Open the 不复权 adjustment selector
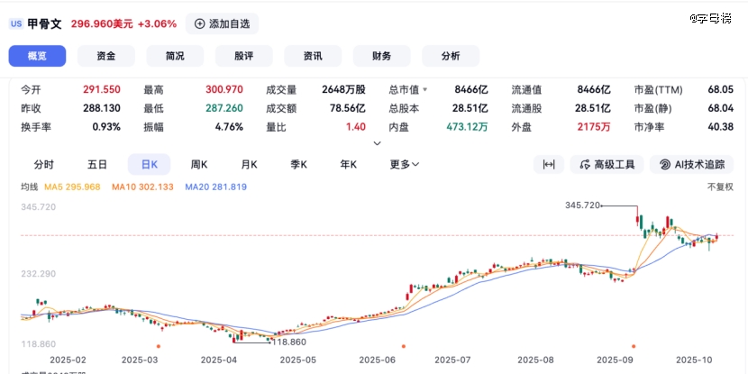This screenshot has height=374, width=748. tap(721, 187)
